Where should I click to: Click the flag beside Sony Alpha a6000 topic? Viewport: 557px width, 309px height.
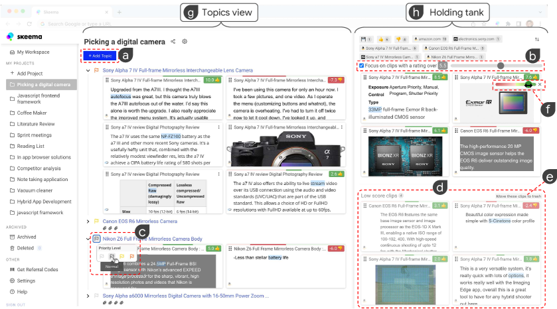[x=96, y=296]
